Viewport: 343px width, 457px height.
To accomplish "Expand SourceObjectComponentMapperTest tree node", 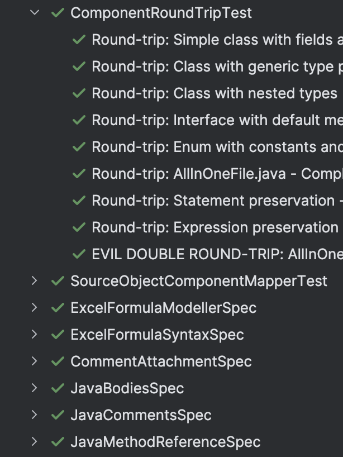I will coord(35,281).
